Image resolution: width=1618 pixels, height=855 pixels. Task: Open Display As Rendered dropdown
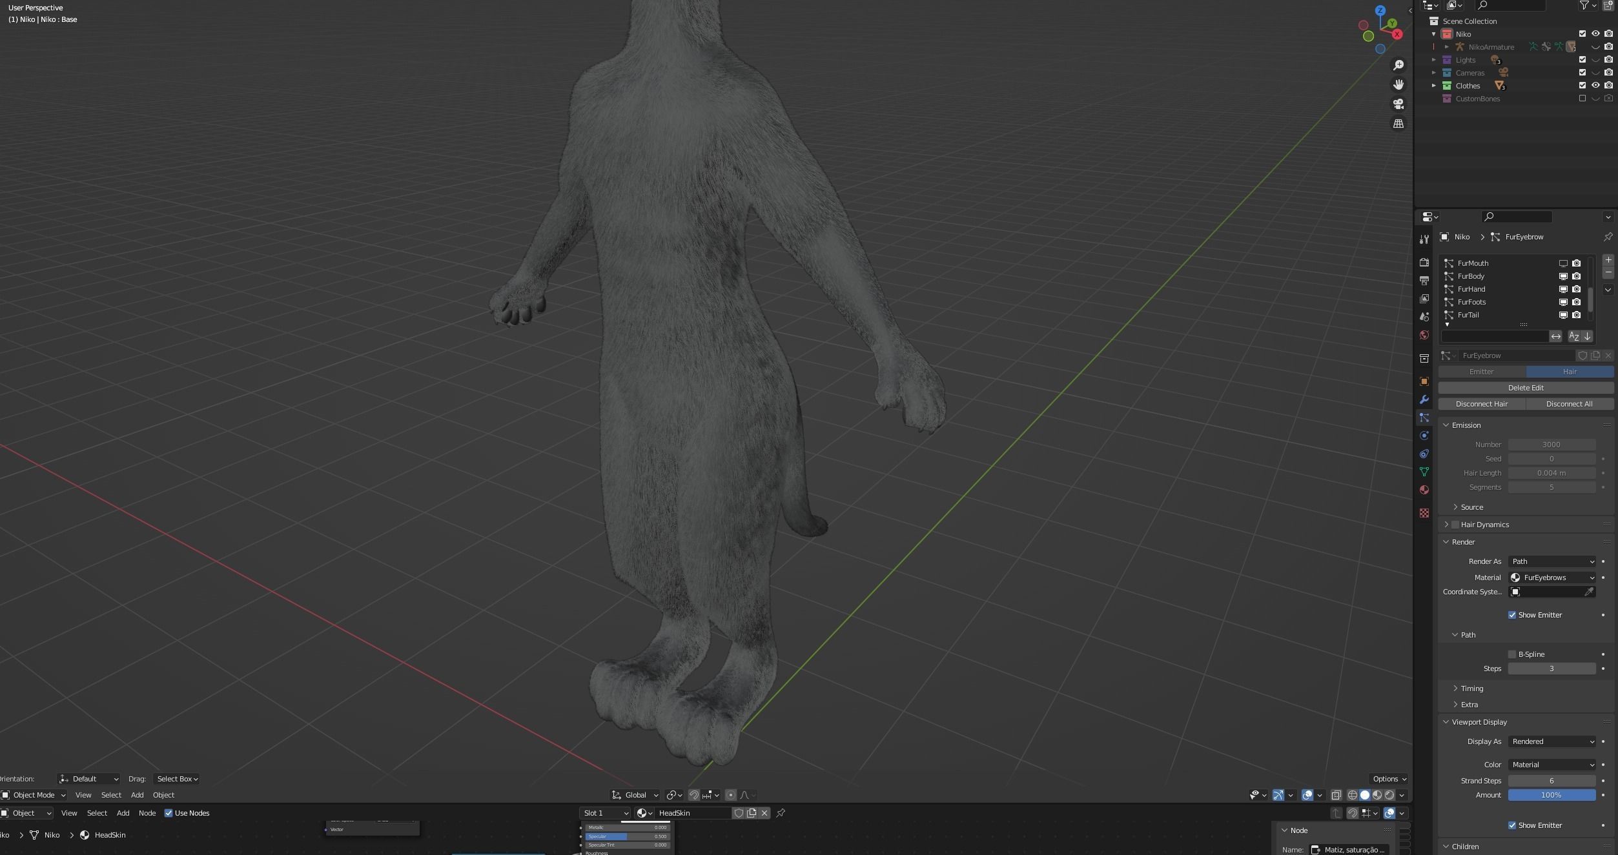(x=1551, y=741)
